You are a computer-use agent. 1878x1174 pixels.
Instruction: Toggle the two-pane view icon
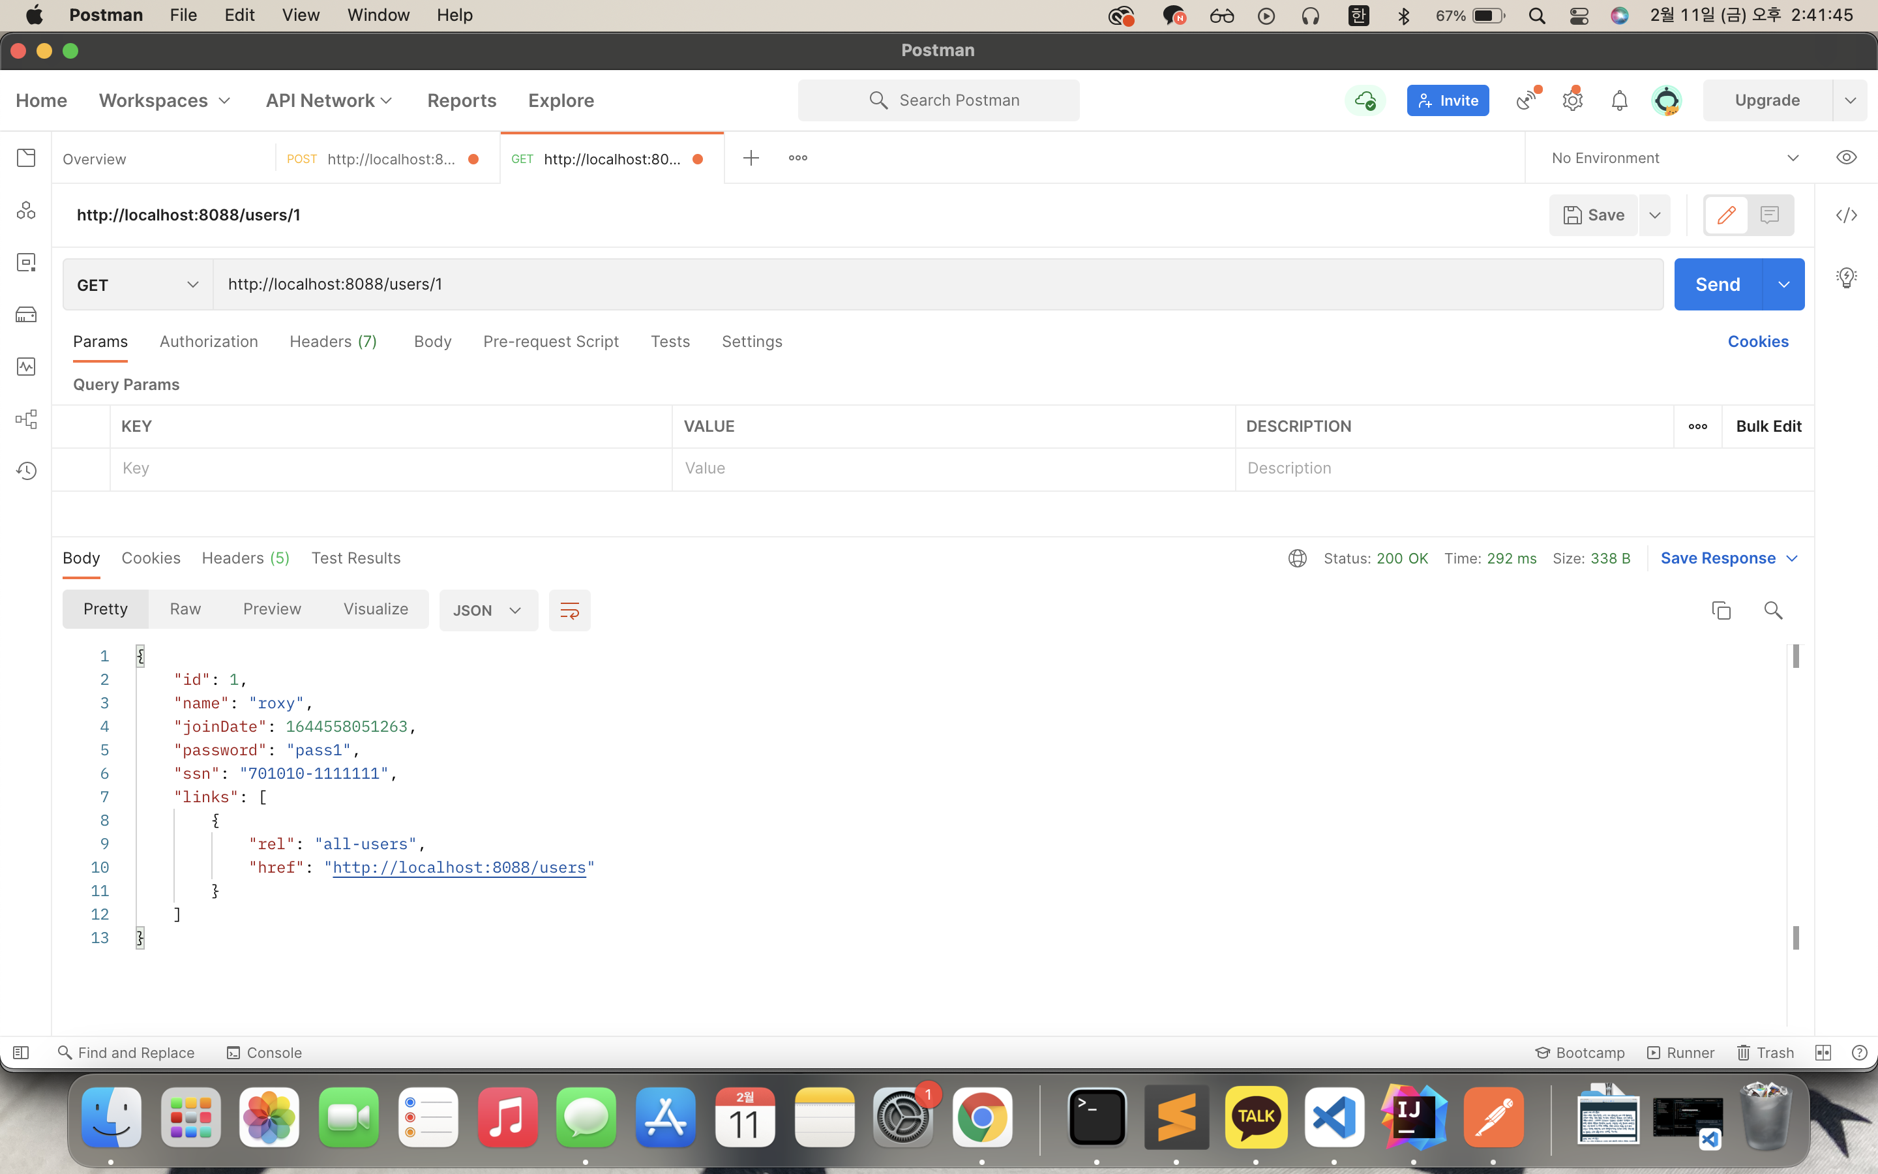[1823, 1053]
